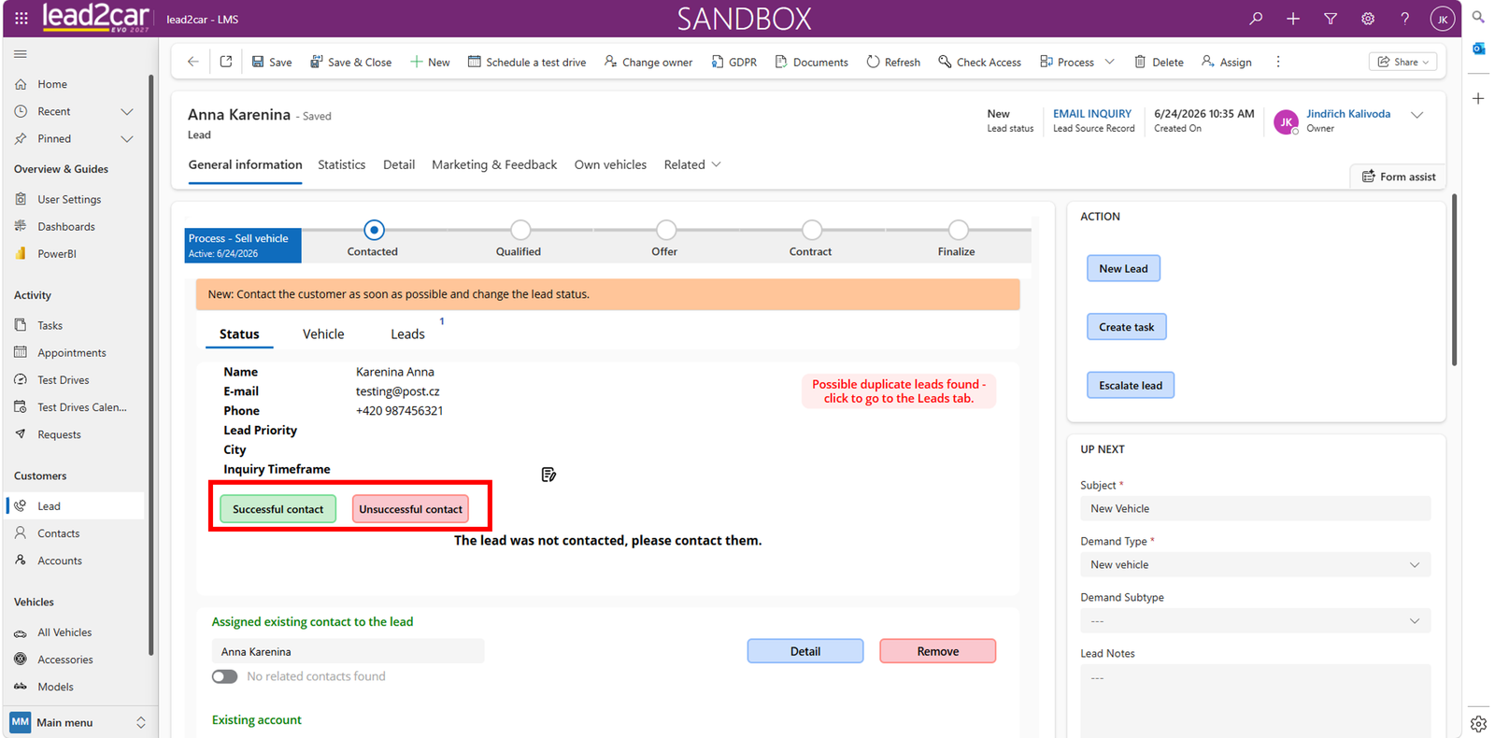Click the Successful contact button
The width and height of the screenshot is (1495, 738).
278,509
